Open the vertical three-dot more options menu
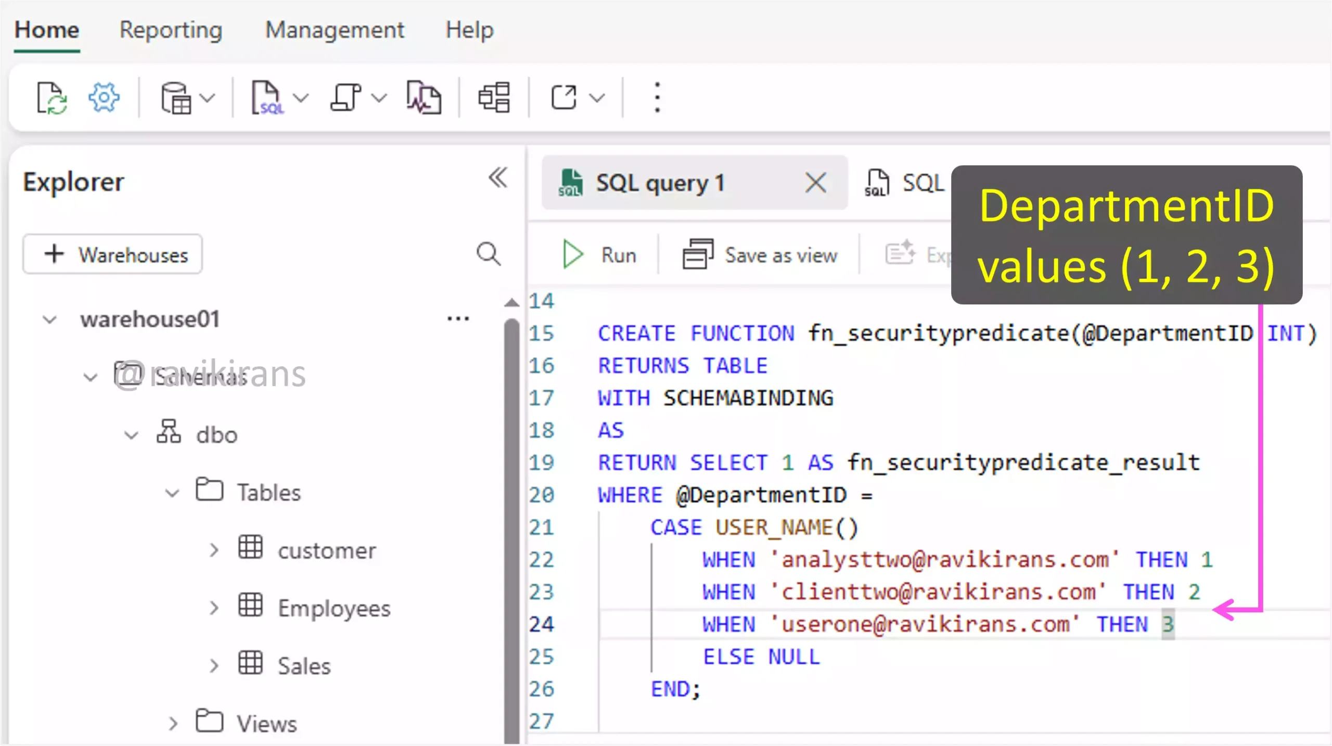 pos(657,97)
